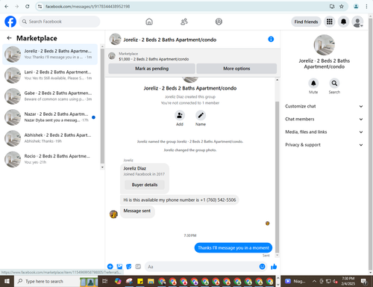Open the taskbar clock showing 7:30 PM
373x287 pixels.
pyautogui.click(x=348, y=281)
